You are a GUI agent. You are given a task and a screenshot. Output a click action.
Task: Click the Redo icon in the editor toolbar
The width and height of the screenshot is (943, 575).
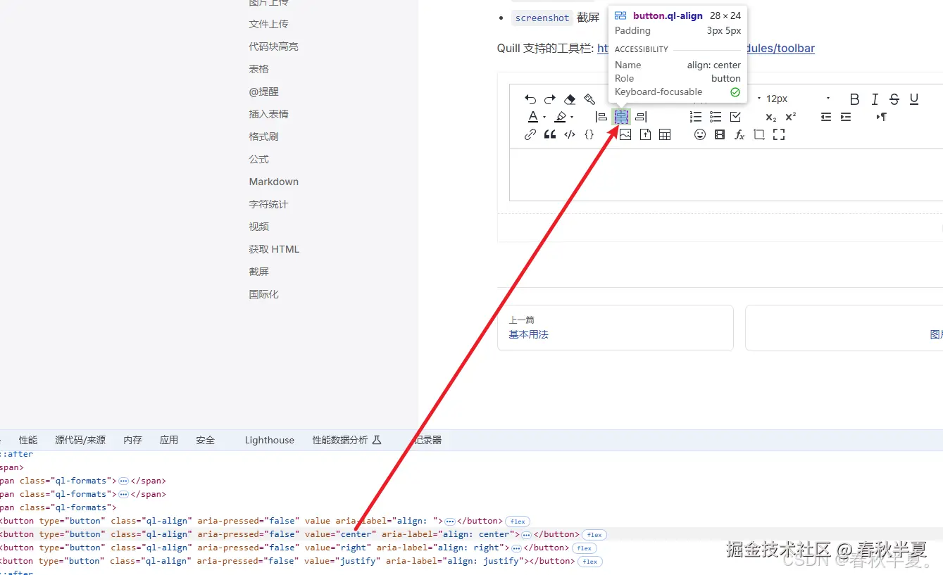[550, 99]
